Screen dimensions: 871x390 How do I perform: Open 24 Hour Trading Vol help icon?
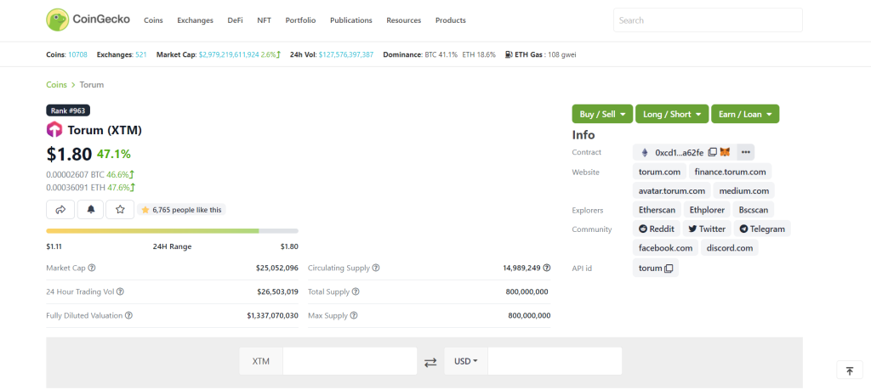coord(120,291)
